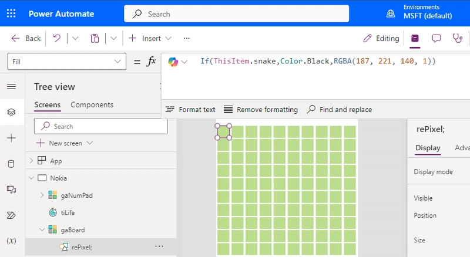Click the Power Automate title
Screen dimensions: 470x257
pyautogui.click(x=61, y=13)
